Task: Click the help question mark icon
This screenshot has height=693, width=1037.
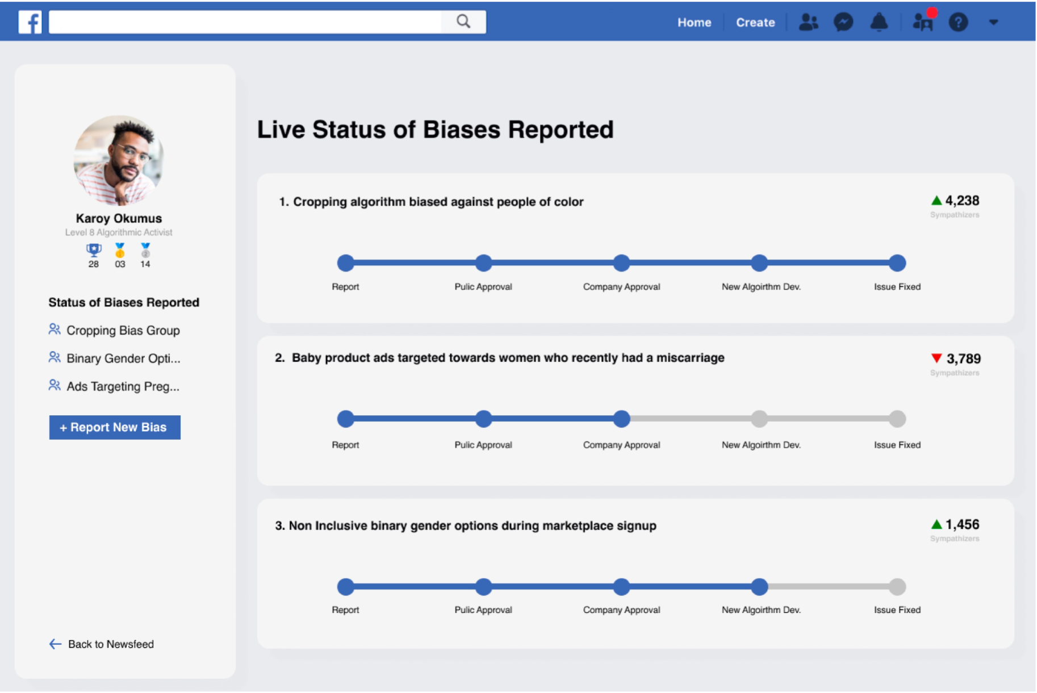Action: coord(958,22)
